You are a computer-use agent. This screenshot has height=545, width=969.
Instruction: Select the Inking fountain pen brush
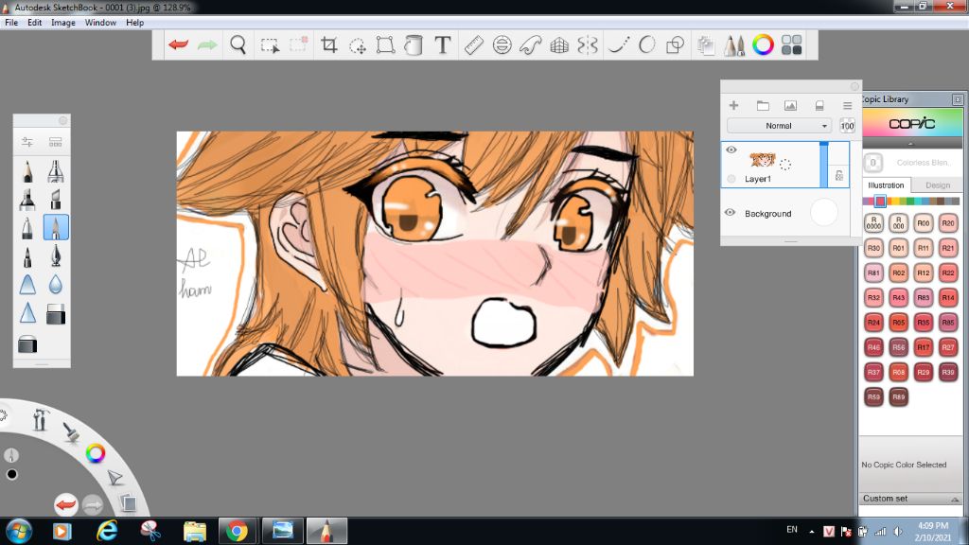tap(56, 255)
